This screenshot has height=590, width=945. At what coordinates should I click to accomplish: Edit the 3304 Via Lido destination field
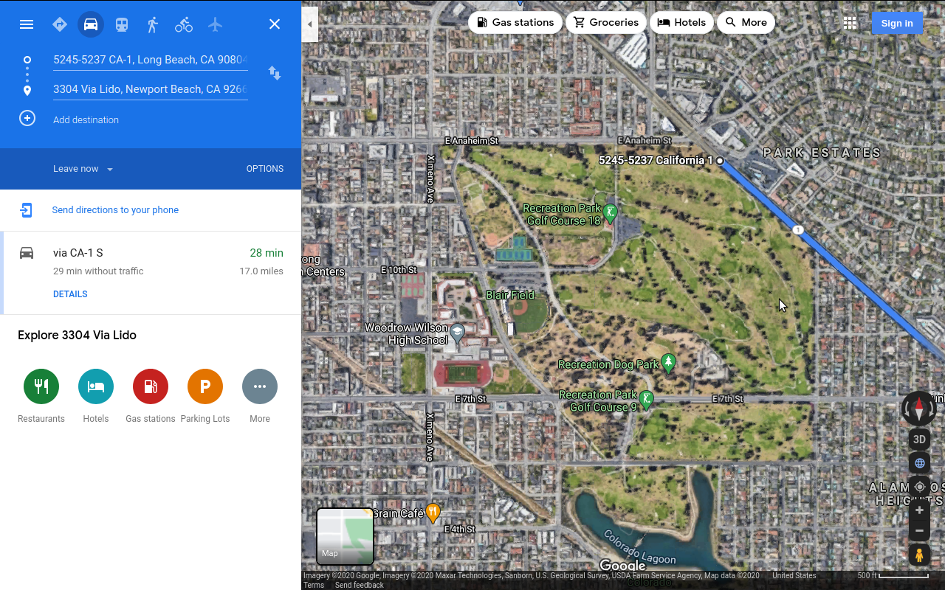[x=151, y=89]
